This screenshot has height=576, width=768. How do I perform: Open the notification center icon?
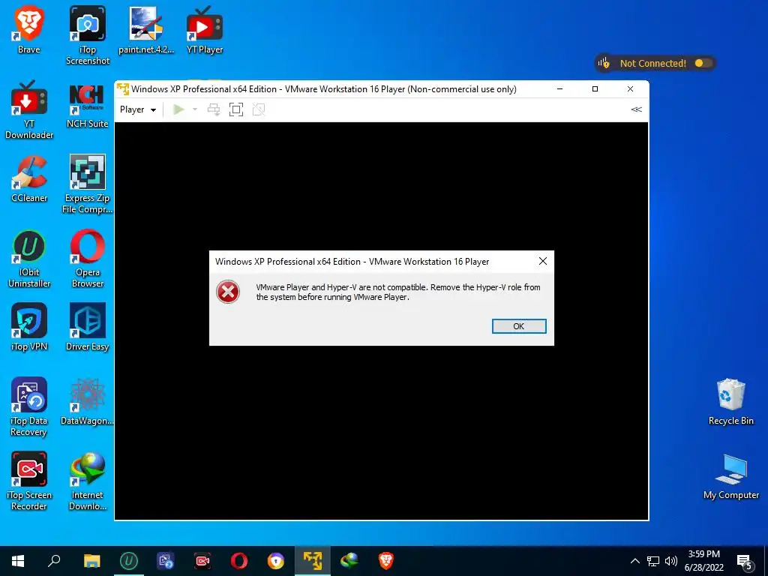click(745, 562)
